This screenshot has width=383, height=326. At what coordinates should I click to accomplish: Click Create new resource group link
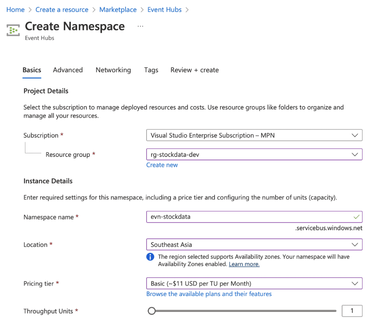coord(162,165)
